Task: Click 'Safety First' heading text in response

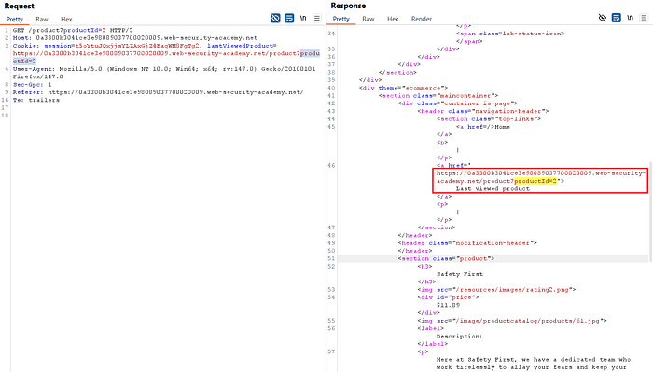Action: (460, 274)
